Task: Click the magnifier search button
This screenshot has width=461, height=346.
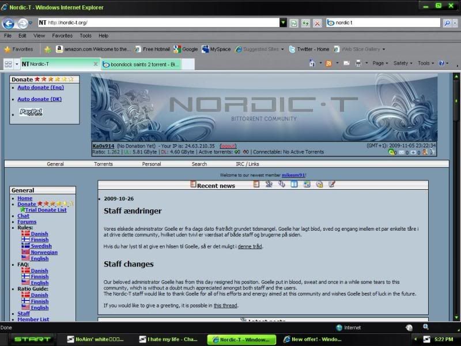Action: pos(447,23)
